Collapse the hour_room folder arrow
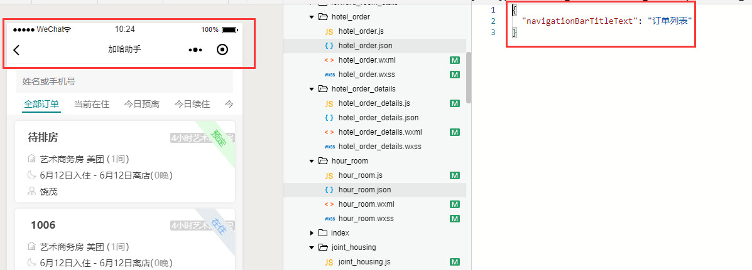Screen dimensions: 752x270 tap(312, 161)
